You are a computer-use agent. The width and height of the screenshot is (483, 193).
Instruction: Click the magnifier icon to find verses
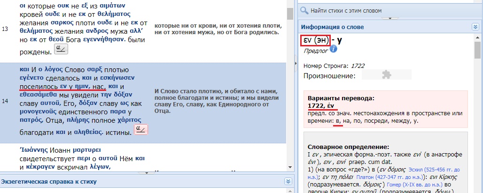(304, 10)
